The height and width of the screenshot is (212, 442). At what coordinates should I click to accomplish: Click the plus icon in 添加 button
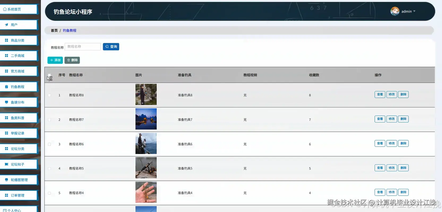52,60
